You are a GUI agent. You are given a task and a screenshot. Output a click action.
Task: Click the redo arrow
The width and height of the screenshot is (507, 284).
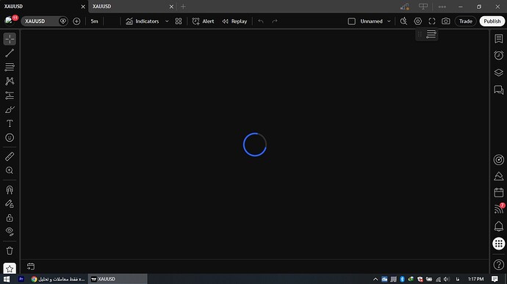(x=275, y=21)
